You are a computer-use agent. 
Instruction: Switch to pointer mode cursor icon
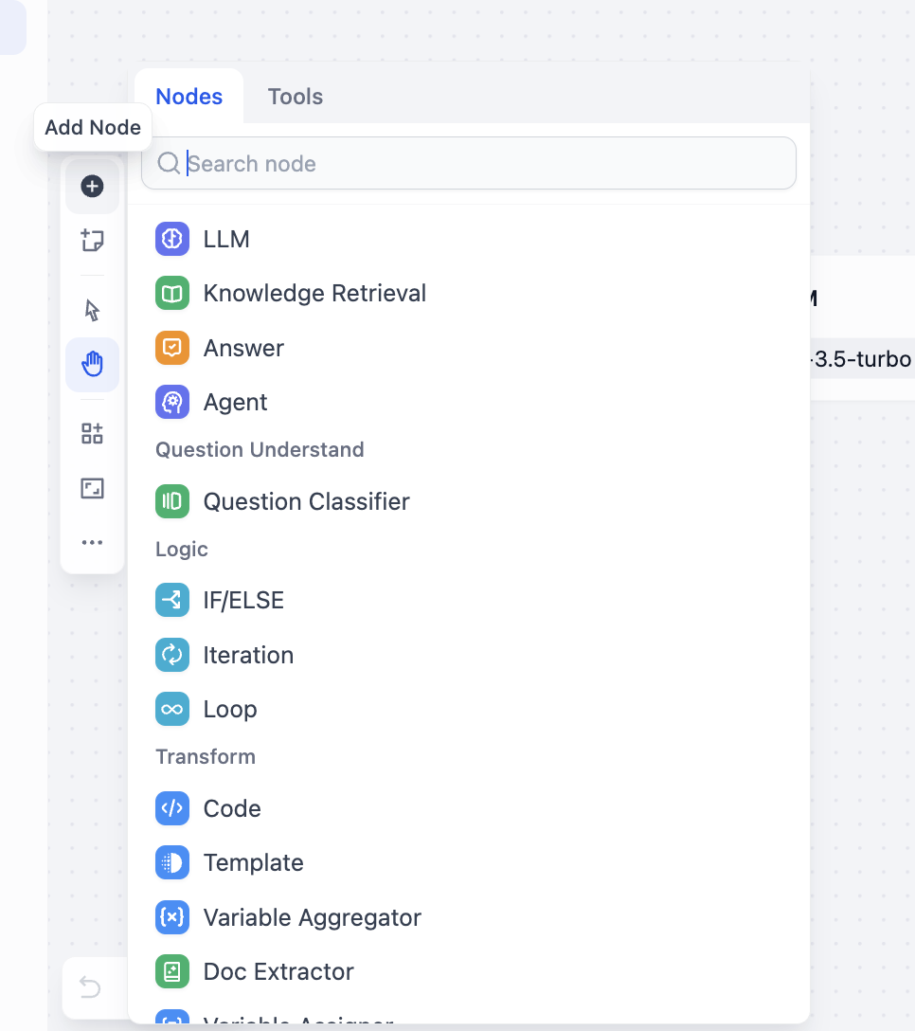point(92,311)
